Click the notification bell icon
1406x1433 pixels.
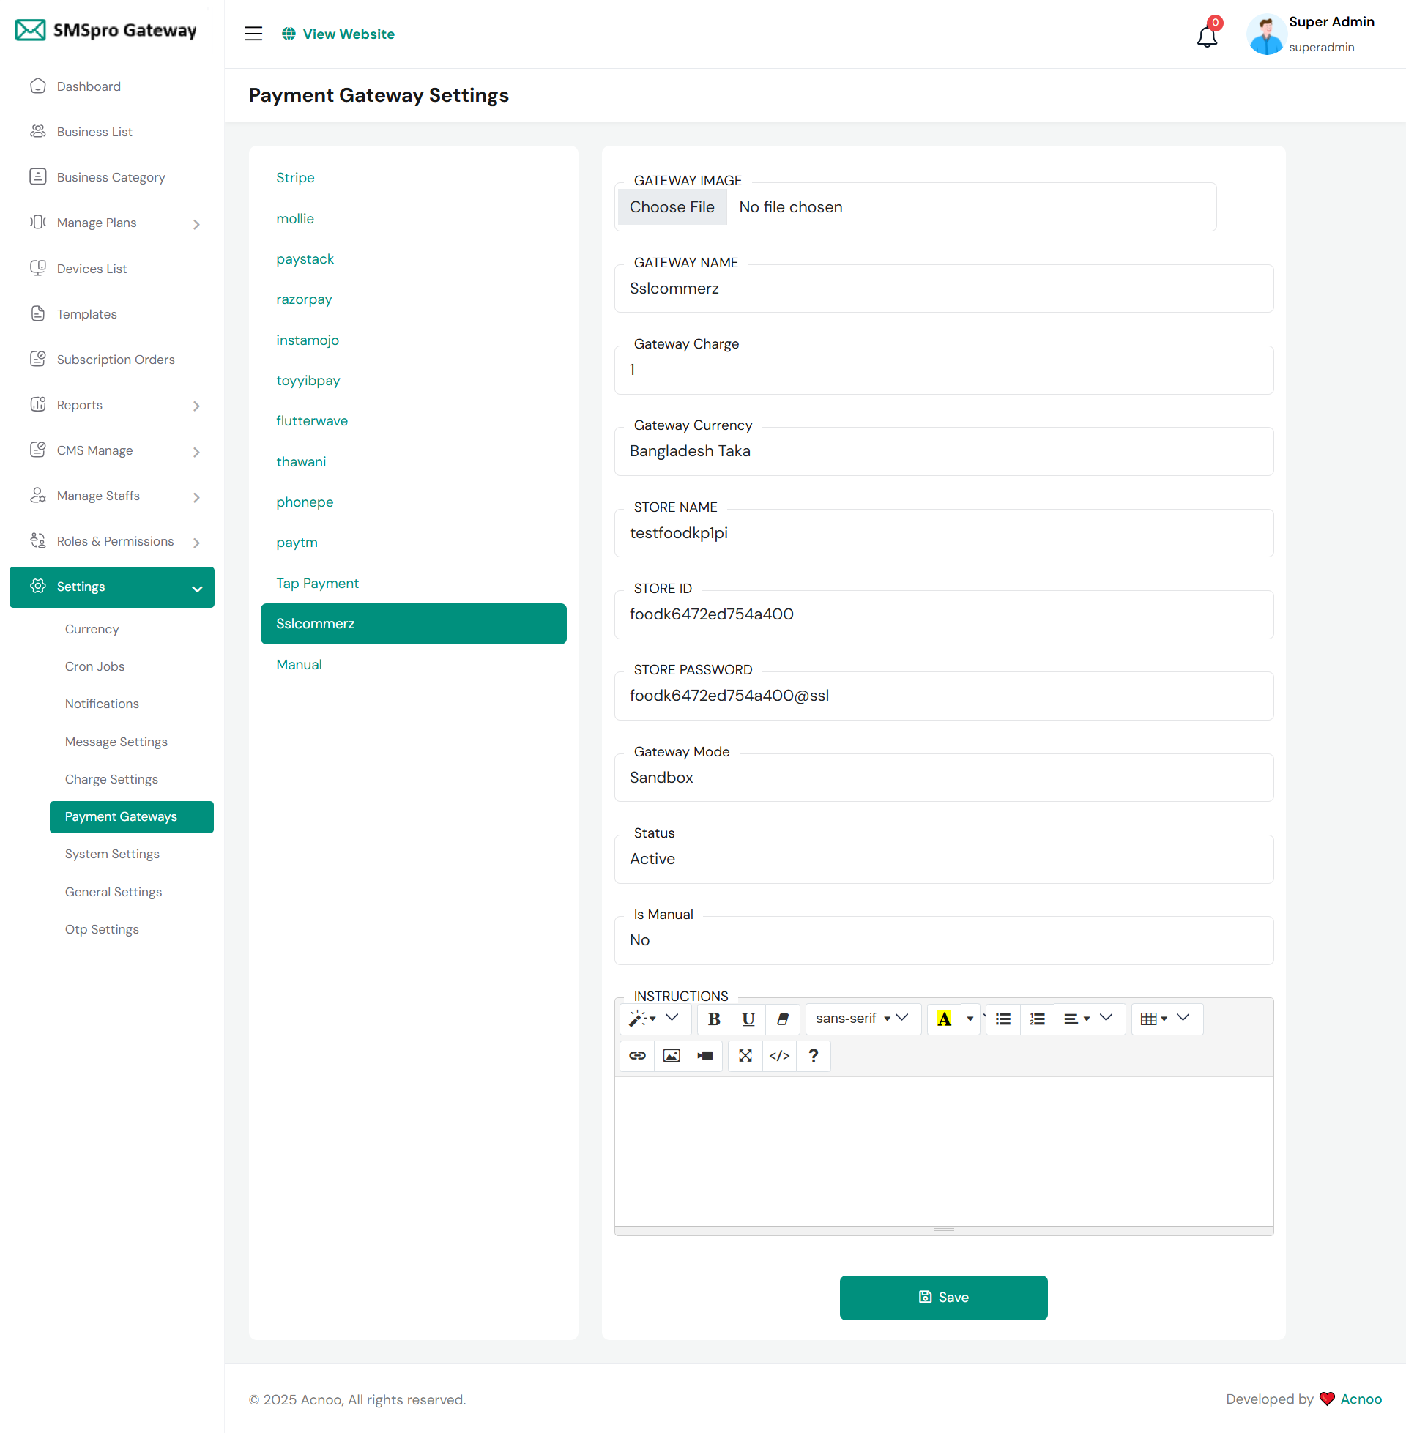click(1207, 36)
